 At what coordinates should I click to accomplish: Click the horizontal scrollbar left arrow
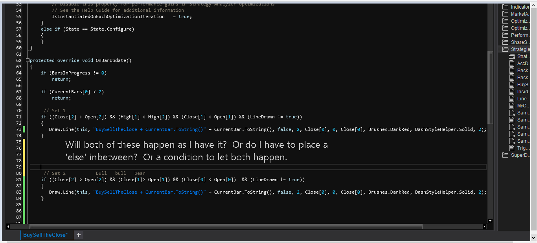pos(8,227)
